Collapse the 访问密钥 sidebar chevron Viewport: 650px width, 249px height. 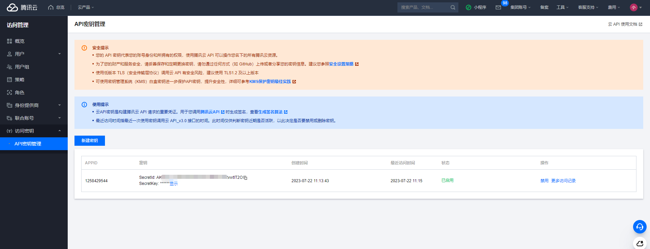coord(60,131)
